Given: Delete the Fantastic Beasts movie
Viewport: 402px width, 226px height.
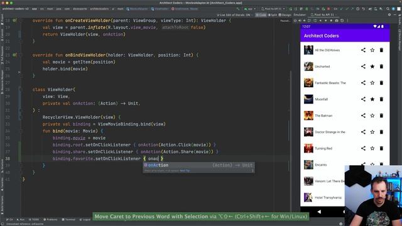Looking at the screenshot, I should pyautogui.click(x=381, y=83).
